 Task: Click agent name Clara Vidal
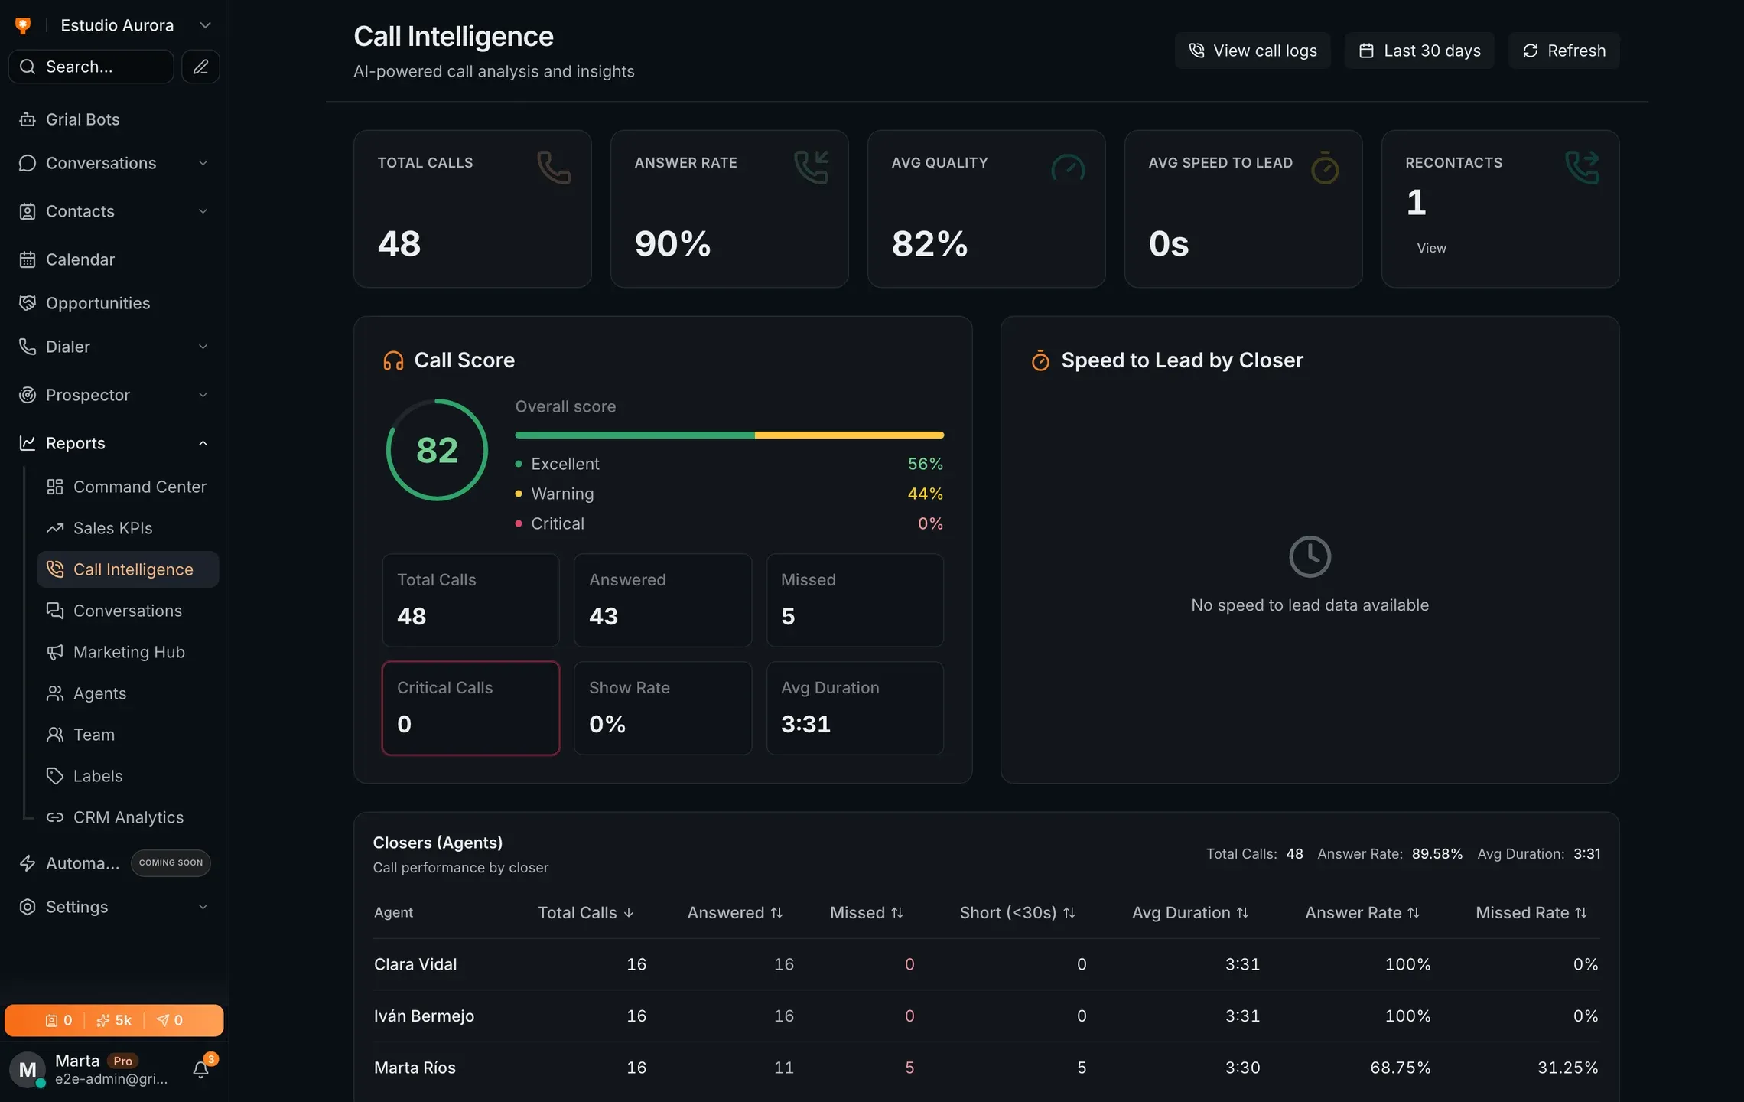tap(415, 964)
